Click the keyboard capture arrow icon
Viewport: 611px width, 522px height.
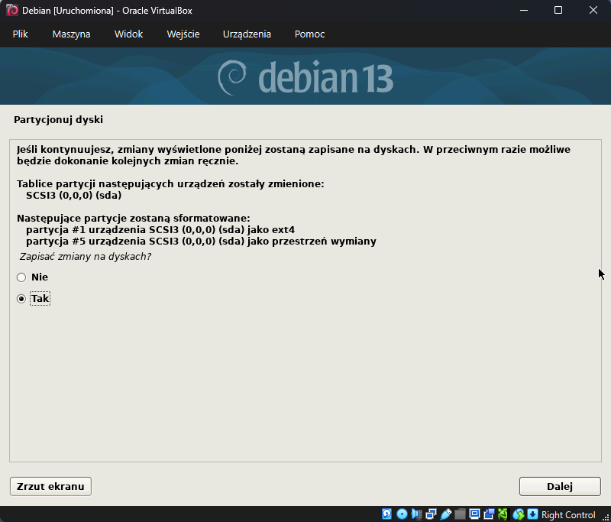click(x=532, y=514)
